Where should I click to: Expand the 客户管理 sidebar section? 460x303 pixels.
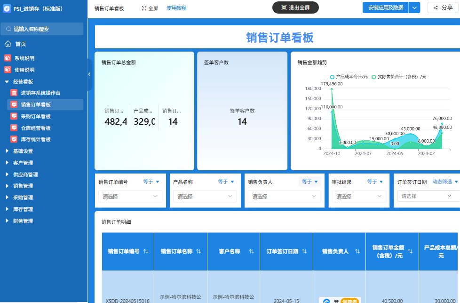coord(23,163)
